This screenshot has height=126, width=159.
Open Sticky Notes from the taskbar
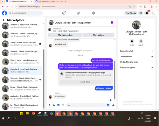(21, 114)
